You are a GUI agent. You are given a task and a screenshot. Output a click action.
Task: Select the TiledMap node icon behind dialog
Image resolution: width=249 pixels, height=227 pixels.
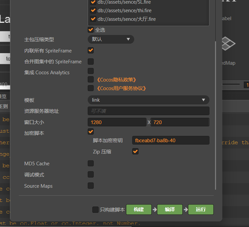228,44
